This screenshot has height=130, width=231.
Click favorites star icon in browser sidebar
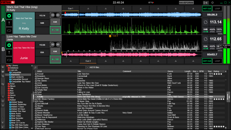pyautogui.click(x=3, y=67)
